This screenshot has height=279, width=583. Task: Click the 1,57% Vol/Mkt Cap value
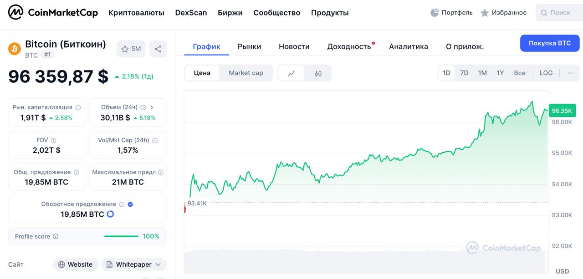tap(128, 150)
